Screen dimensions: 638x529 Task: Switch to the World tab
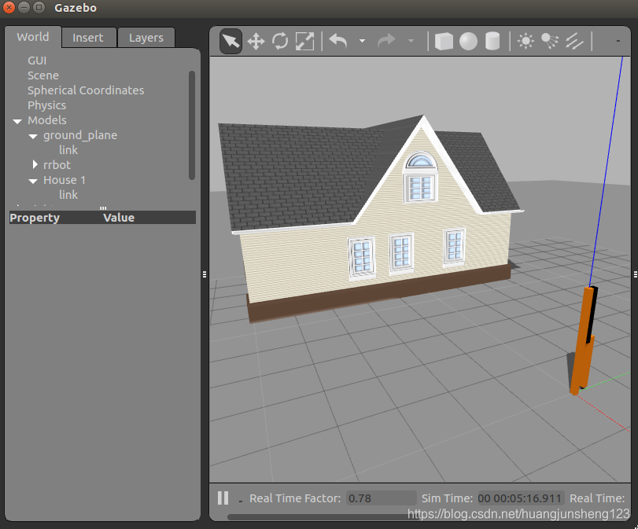(33, 37)
